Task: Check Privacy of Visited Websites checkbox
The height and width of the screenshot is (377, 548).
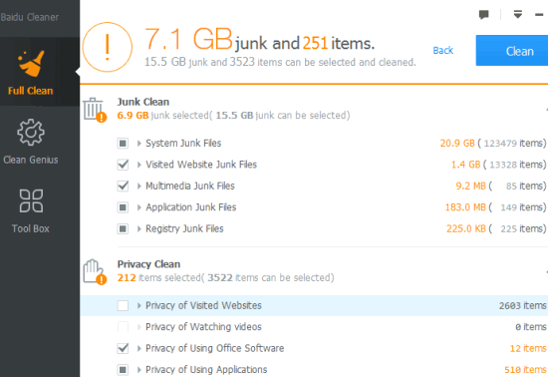Action: pos(123,305)
